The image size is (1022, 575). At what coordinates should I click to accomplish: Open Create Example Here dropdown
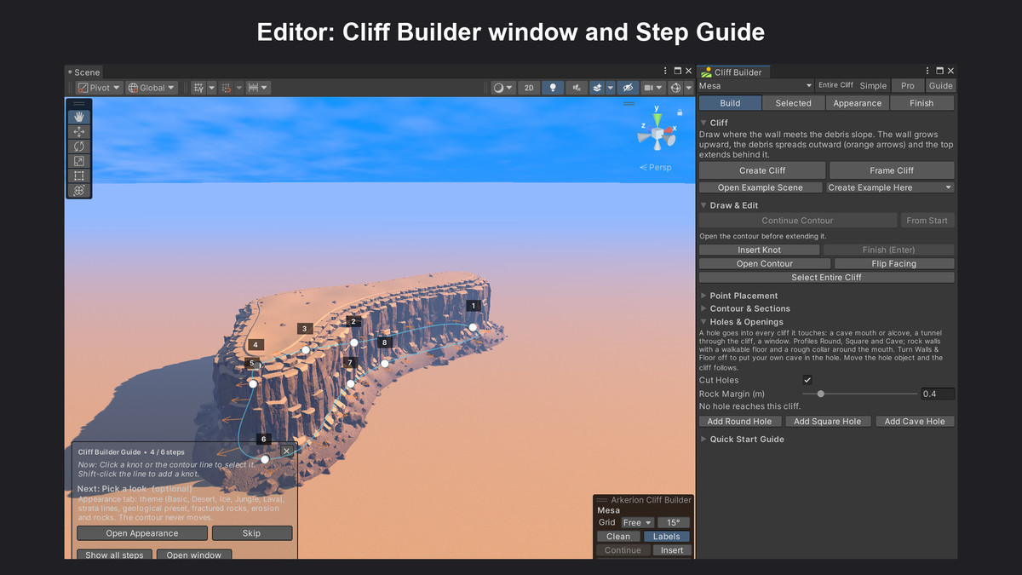[x=890, y=187]
